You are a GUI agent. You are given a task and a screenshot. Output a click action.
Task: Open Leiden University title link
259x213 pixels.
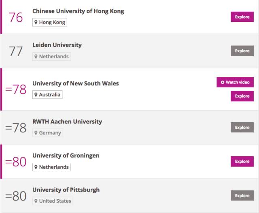click(x=57, y=45)
